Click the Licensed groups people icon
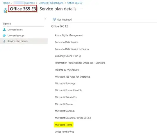 [4, 35]
